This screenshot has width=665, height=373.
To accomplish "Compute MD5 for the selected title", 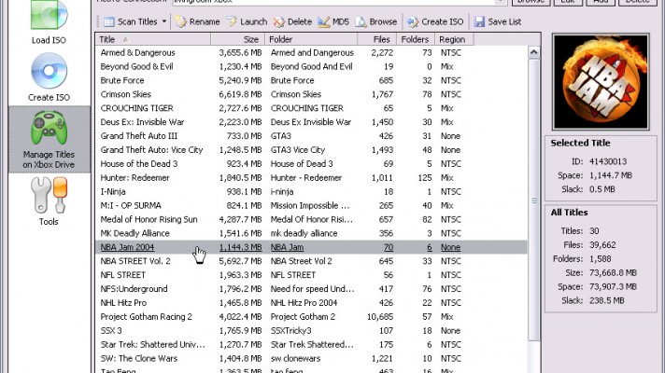I will point(333,21).
